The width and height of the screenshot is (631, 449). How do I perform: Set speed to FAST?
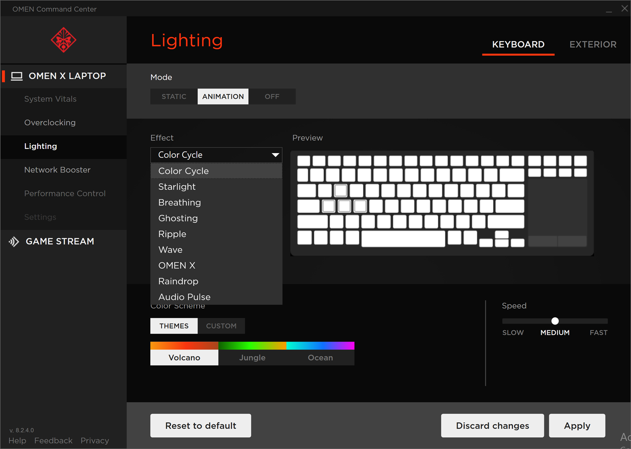click(x=599, y=333)
